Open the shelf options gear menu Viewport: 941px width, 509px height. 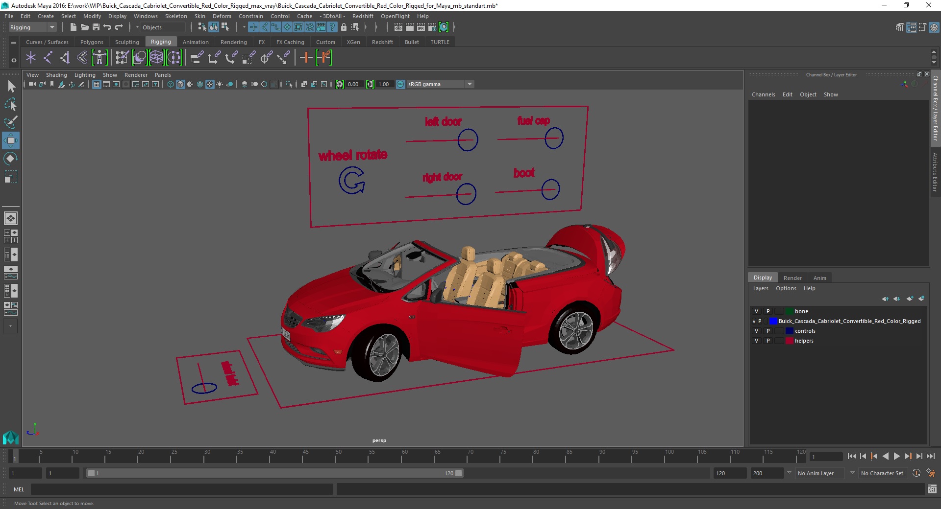click(x=14, y=60)
